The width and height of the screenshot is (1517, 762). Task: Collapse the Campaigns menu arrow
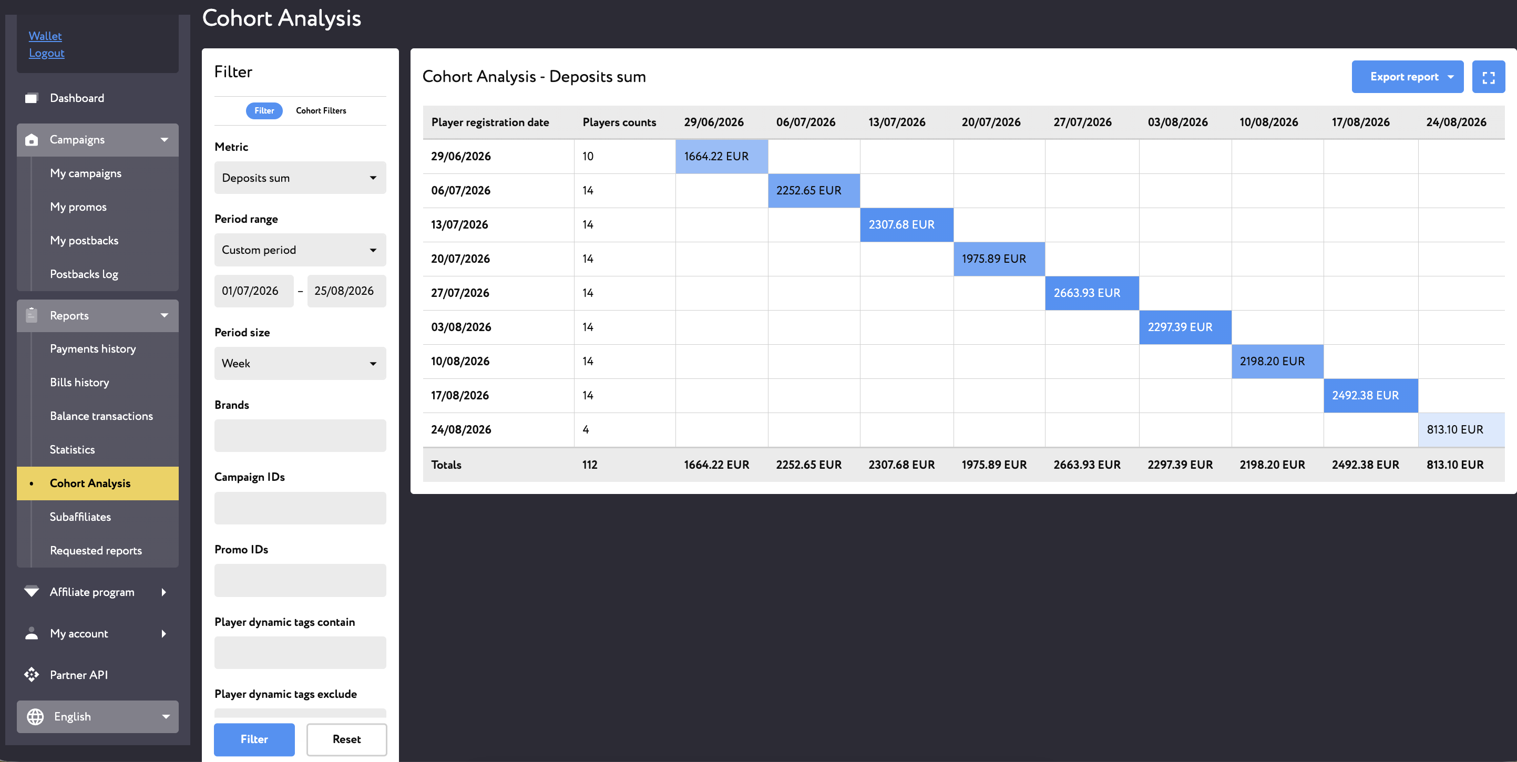click(x=165, y=140)
